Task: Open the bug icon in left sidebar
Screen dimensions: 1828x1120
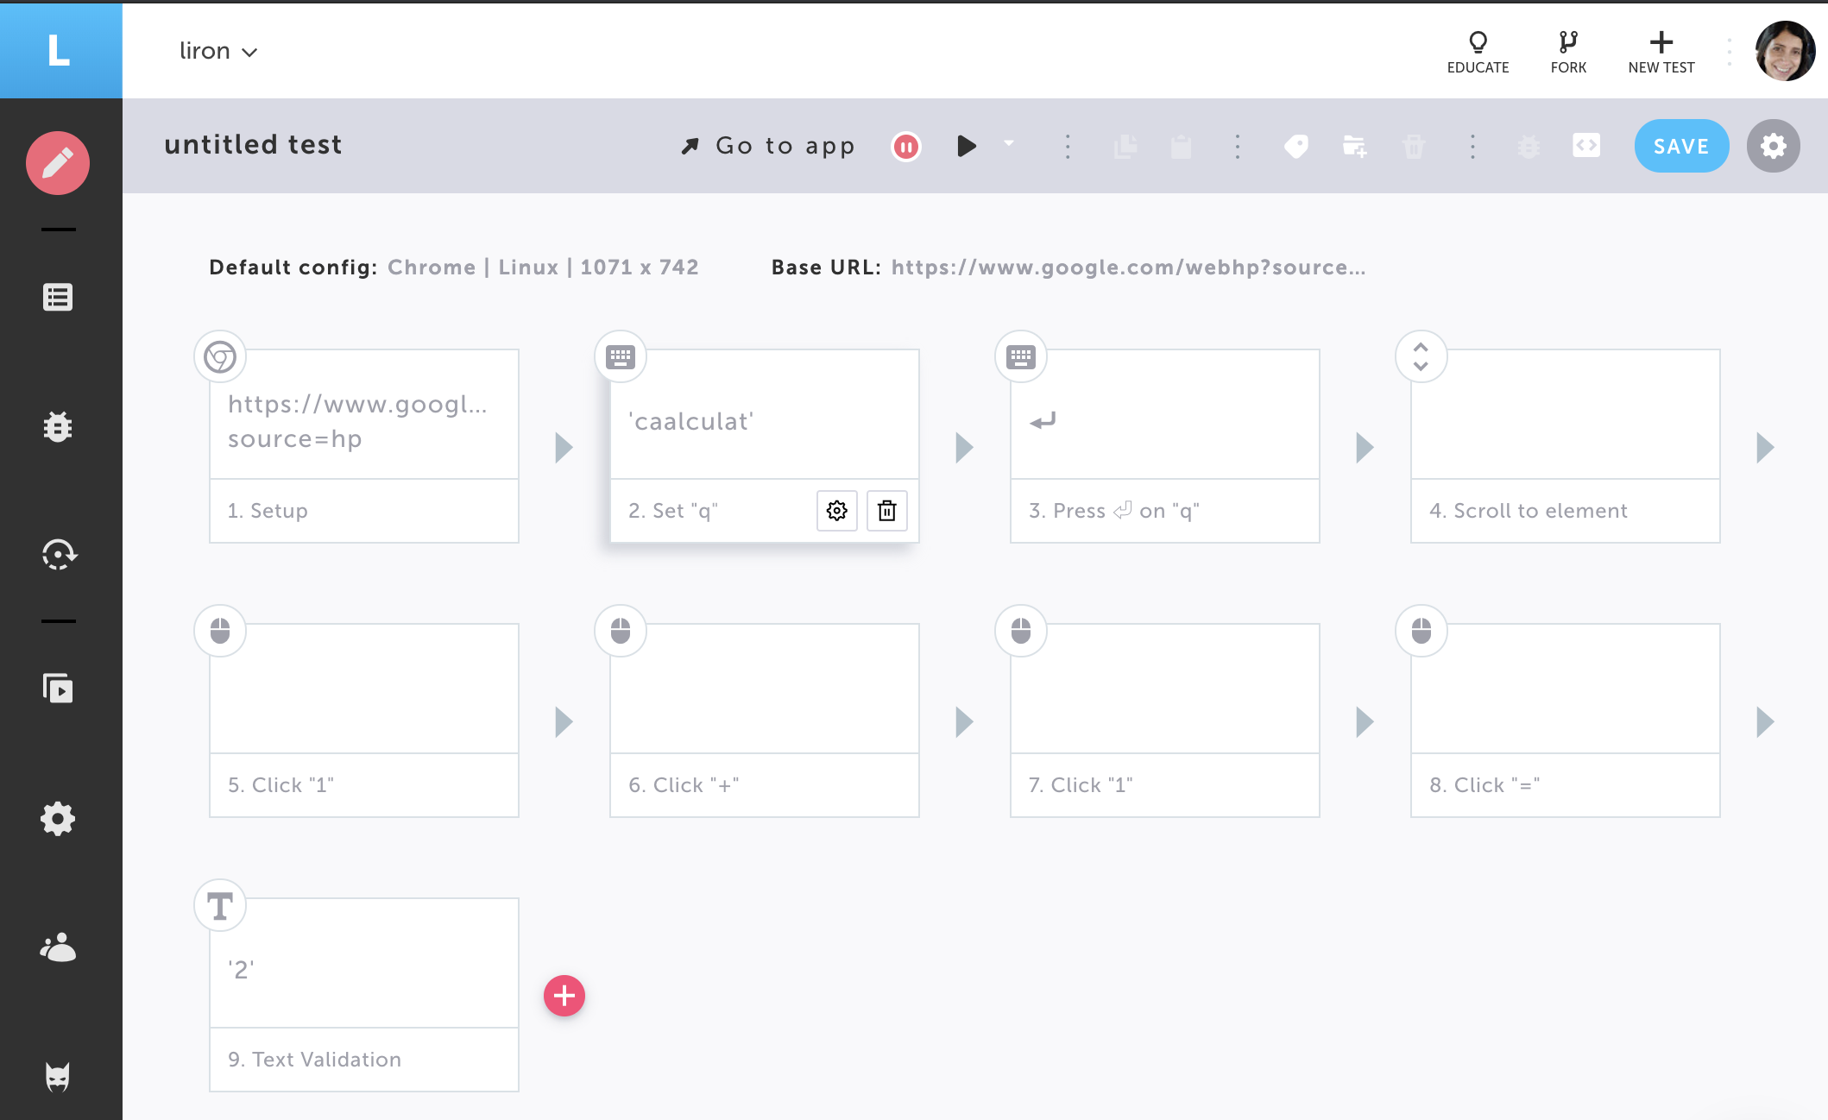Action: pos(58,426)
